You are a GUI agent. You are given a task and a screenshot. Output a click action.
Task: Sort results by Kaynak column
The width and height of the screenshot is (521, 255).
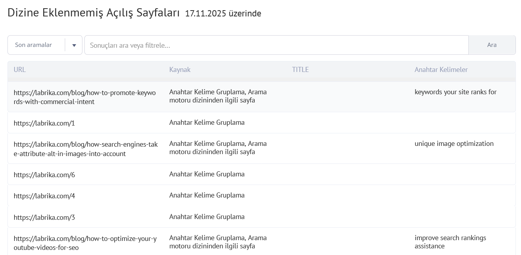pos(180,69)
